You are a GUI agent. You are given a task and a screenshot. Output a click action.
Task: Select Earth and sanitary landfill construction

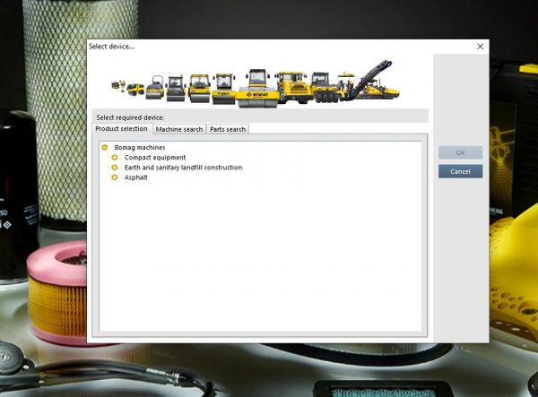click(x=183, y=168)
